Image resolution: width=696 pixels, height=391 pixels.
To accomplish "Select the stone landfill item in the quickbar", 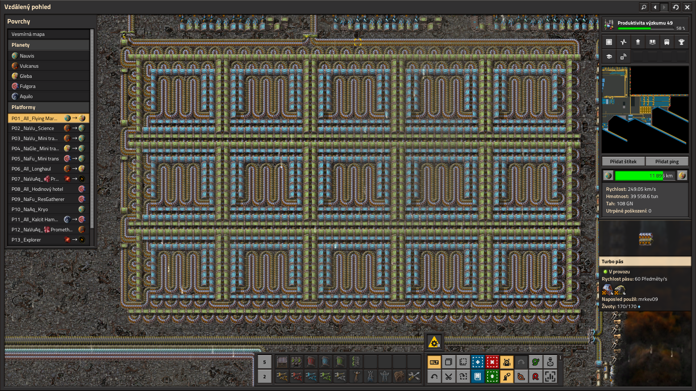I will (x=399, y=377).
